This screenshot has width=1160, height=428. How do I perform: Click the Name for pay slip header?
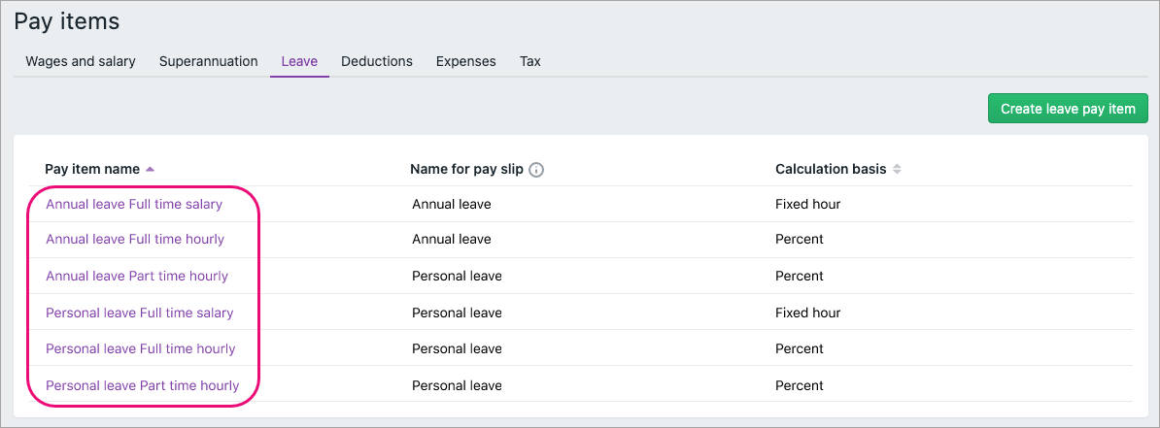click(x=466, y=170)
